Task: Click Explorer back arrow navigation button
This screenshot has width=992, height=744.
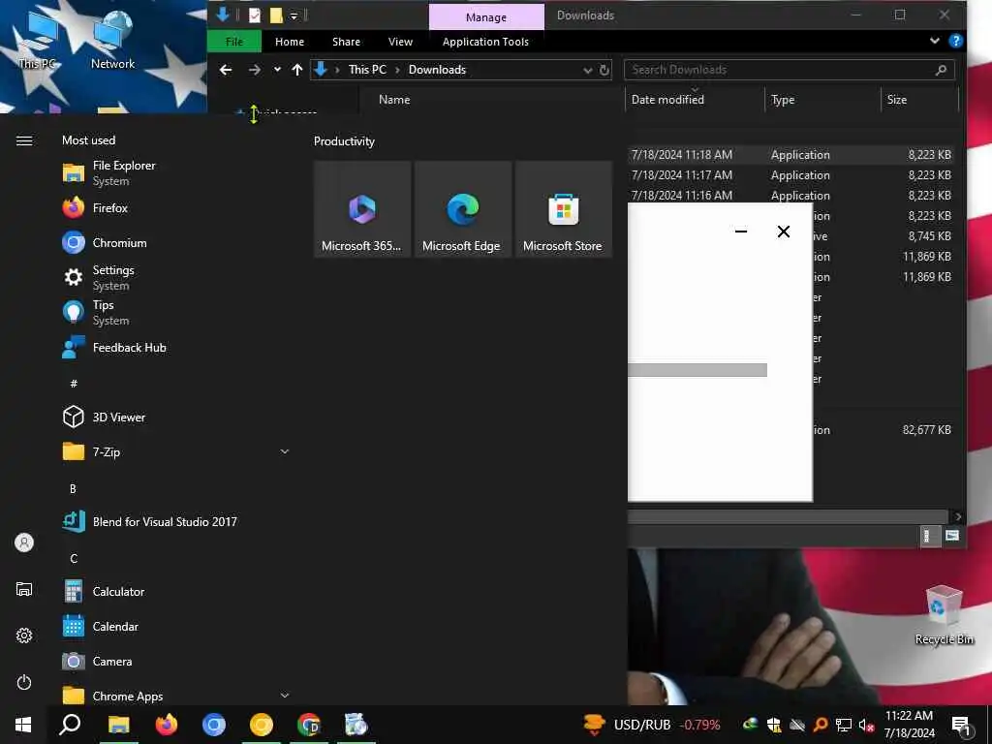Action: tap(226, 70)
